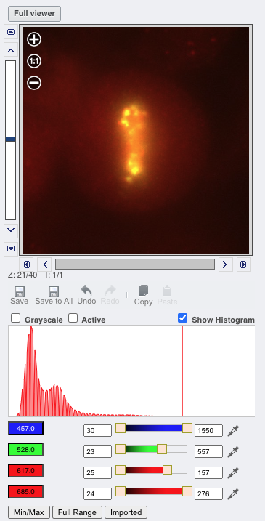The height and width of the screenshot is (521, 265).
Task: Pick color for the 457.0 channel
Action: (233, 431)
